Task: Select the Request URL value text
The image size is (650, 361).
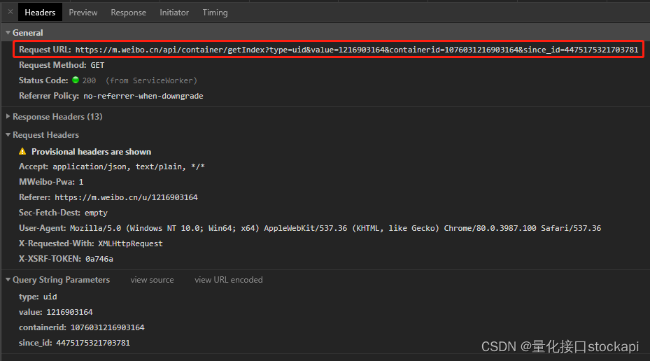Action: click(x=357, y=50)
